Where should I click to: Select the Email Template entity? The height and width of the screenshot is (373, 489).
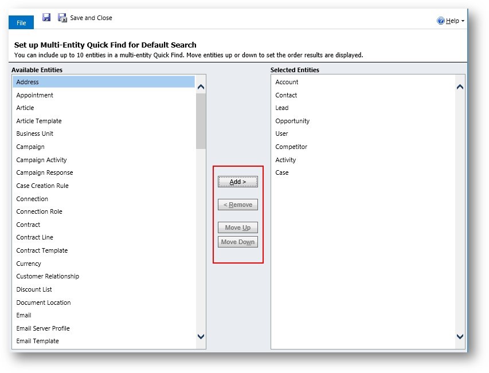coord(104,341)
